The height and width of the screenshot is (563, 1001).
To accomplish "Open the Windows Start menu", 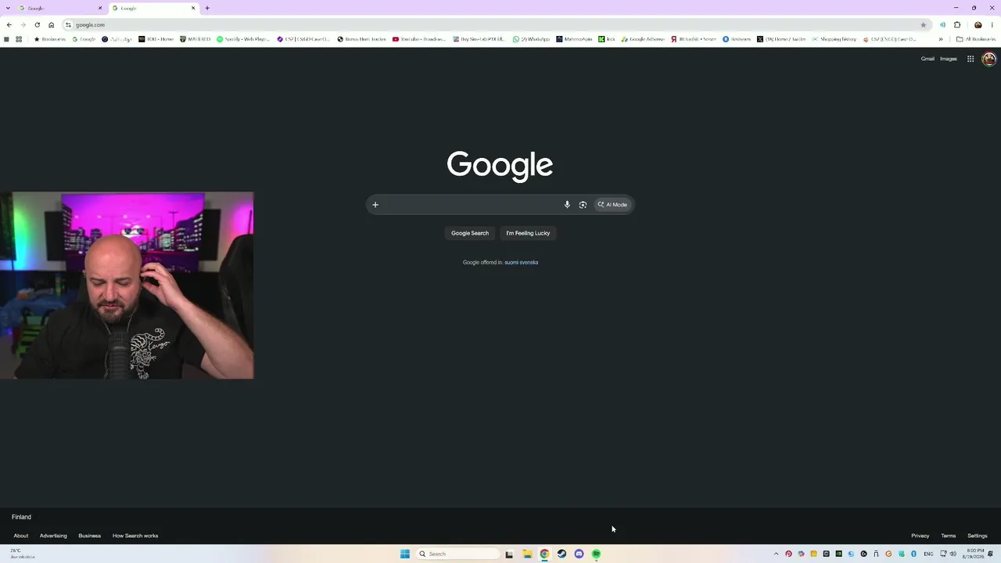I will pyautogui.click(x=405, y=554).
